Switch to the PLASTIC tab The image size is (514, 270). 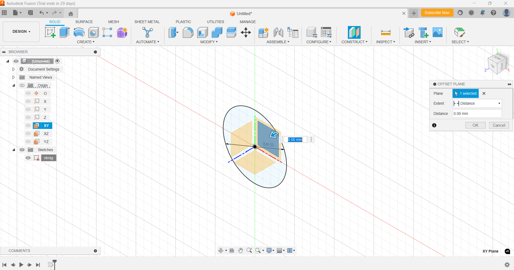coord(183,22)
